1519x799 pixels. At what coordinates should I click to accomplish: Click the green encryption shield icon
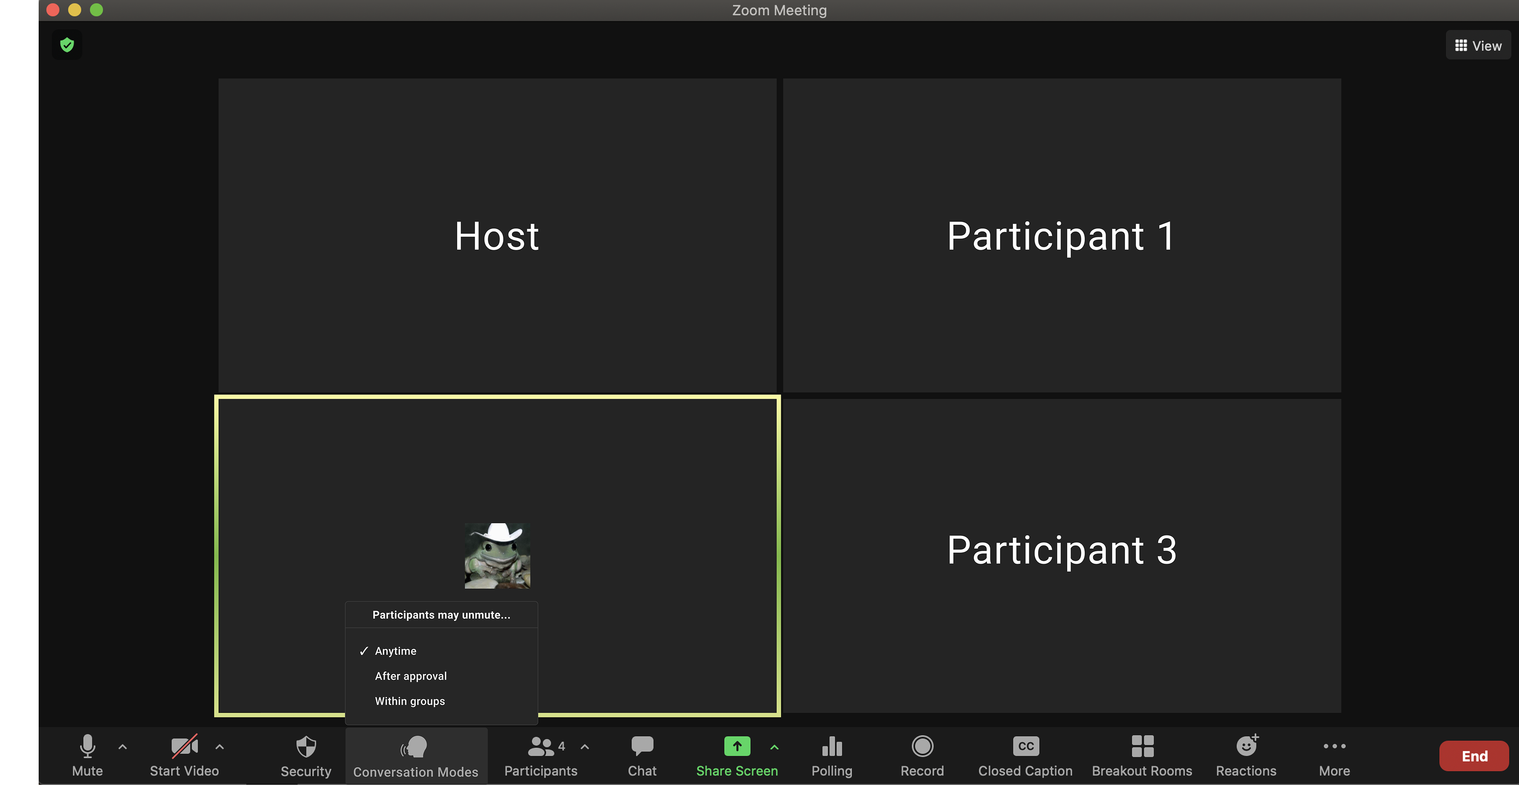coord(67,45)
